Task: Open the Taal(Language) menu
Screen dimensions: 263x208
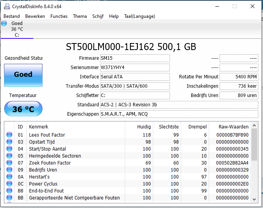Action: (139, 16)
